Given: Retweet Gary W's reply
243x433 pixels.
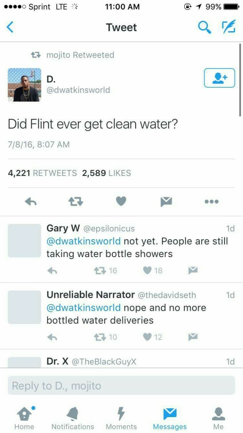Looking at the screenshot, I should click(100, 270).
